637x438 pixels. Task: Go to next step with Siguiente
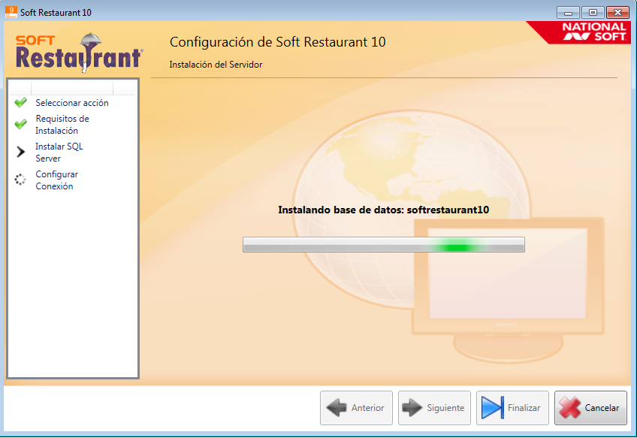point(434,407)
